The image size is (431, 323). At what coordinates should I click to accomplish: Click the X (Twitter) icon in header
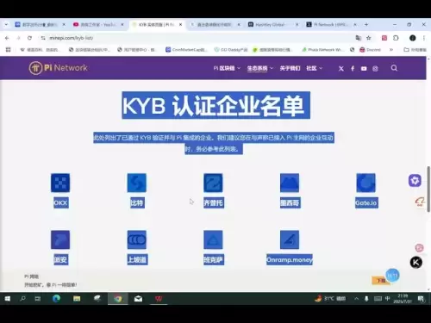[x=341, y=69]
